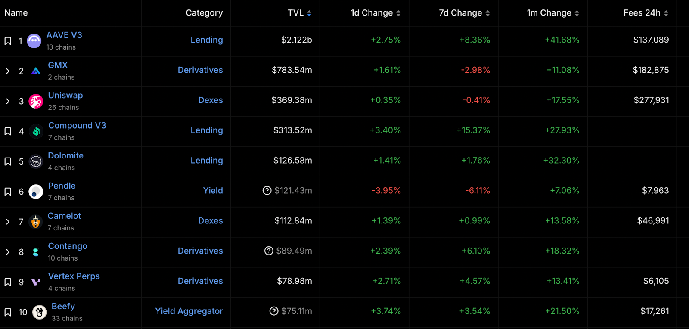The image size is (689, 329).
Task: Expand the Contango row chevron
Action: 8,252
